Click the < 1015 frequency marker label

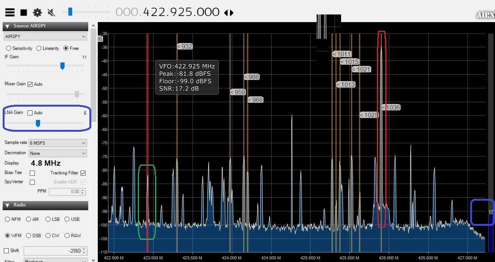[x=349, y=62]
